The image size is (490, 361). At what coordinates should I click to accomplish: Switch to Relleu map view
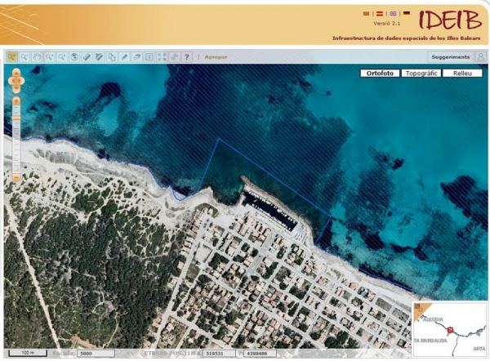click(x=462, y=73)
